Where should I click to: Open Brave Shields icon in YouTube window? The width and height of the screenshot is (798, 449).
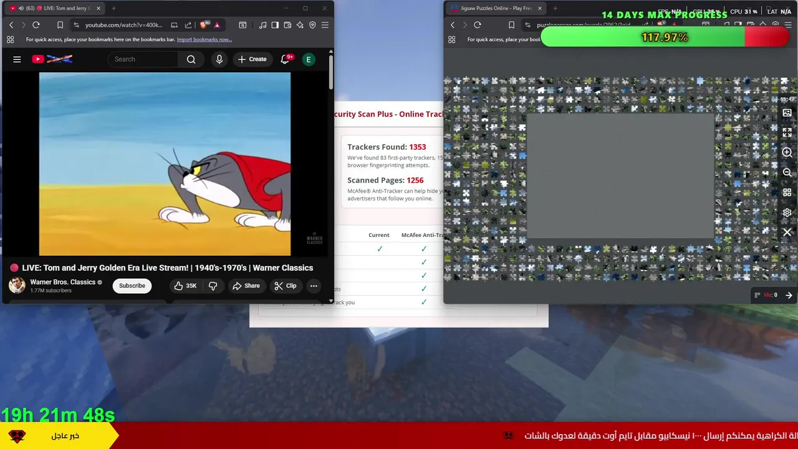pos(204,25)
